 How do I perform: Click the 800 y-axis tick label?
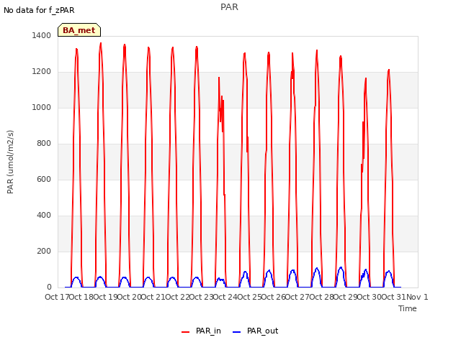tap(44, 144)
